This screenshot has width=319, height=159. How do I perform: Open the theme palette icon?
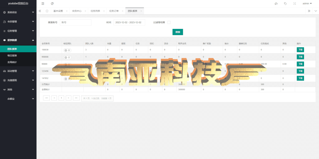point(276,4)
